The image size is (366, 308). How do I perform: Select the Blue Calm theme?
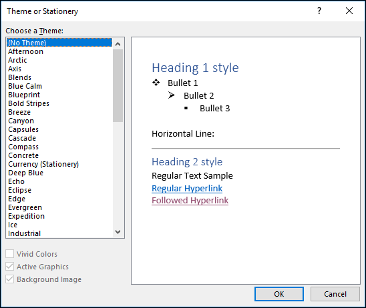point(59,86)
